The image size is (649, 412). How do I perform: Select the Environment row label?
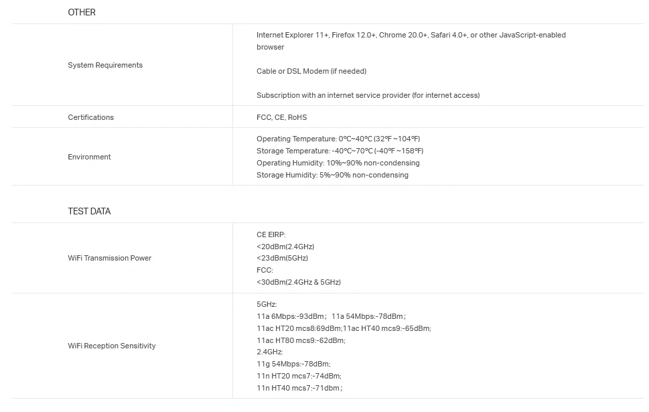89,157
